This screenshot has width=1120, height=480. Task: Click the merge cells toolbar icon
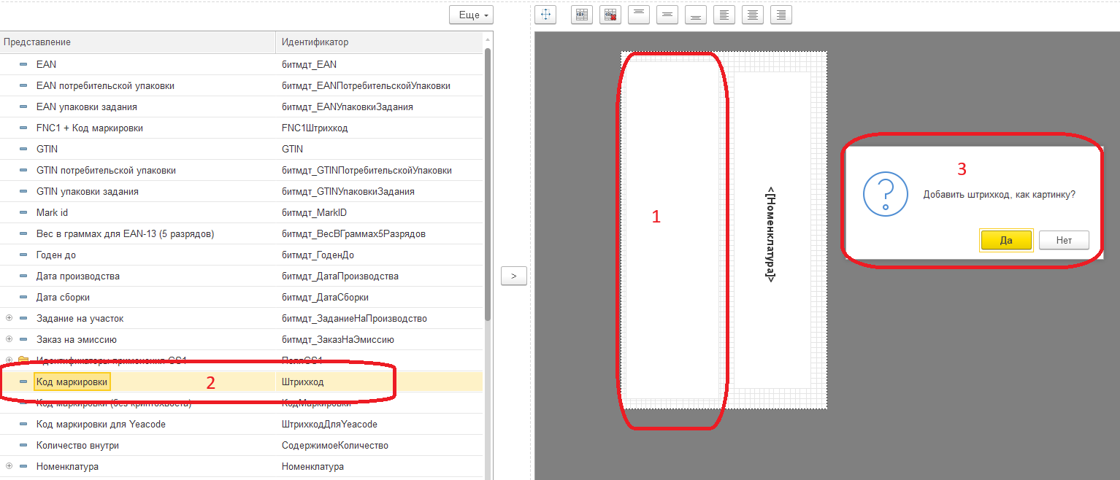click(582, 15)
